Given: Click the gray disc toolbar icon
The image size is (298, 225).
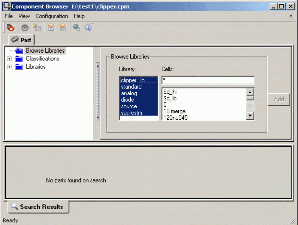Looking at the screenshot, I should pyautogui.click(x=25, y=28).
